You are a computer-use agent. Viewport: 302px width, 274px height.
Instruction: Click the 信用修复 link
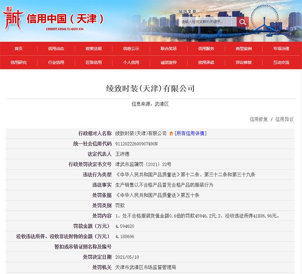(259, 119)
